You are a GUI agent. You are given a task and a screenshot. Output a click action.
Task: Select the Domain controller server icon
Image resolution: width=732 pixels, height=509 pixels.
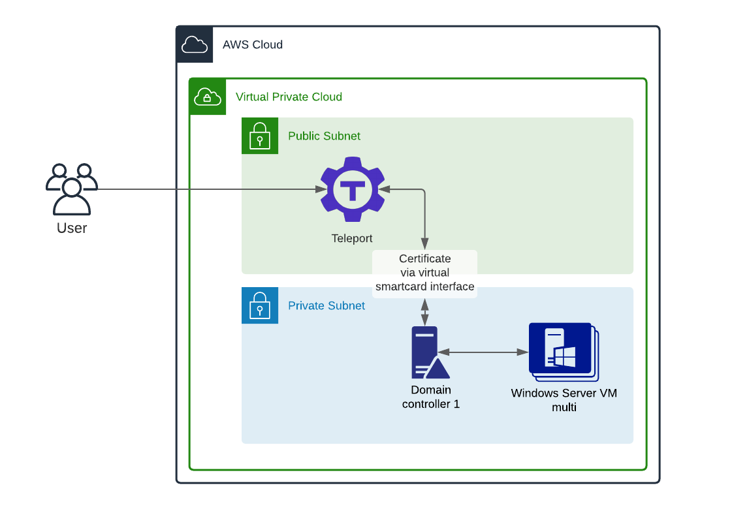click(x=430, y=352)
